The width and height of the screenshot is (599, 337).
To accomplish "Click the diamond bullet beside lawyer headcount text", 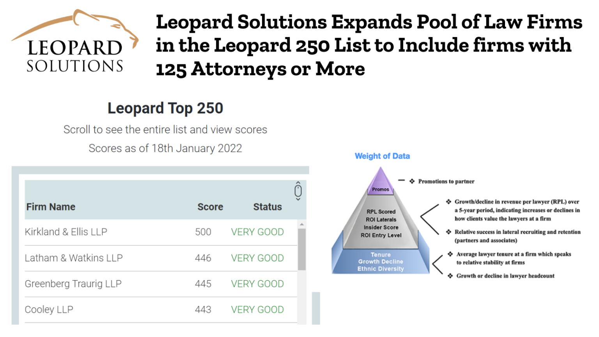I will tap(450, 276).
